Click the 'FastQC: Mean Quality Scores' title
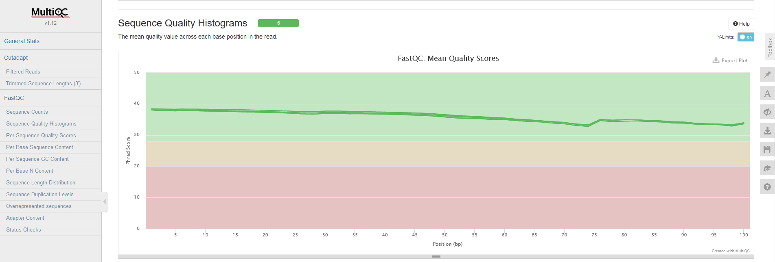This screenshot has width=775, height=262. point(448,58)
